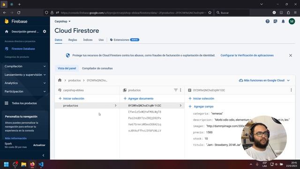
Task: Open the M account avatar
Action: (292, 22)
